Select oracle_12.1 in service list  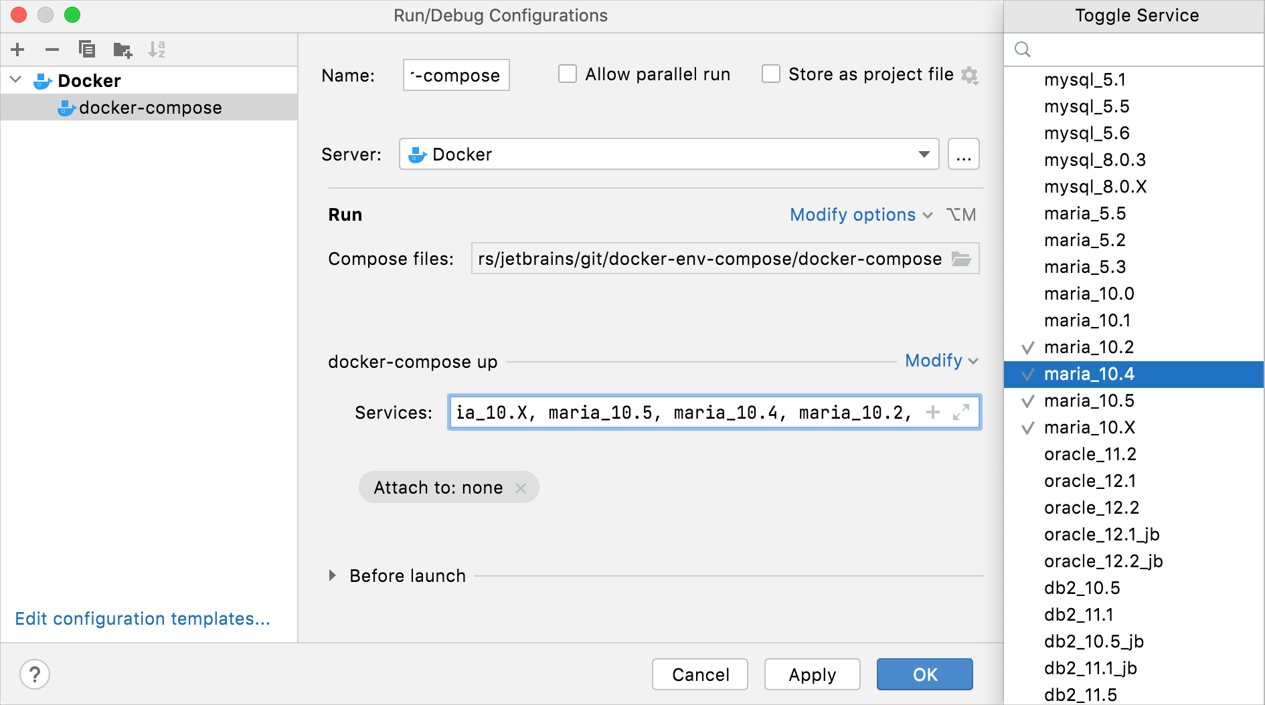(1134, 481)
